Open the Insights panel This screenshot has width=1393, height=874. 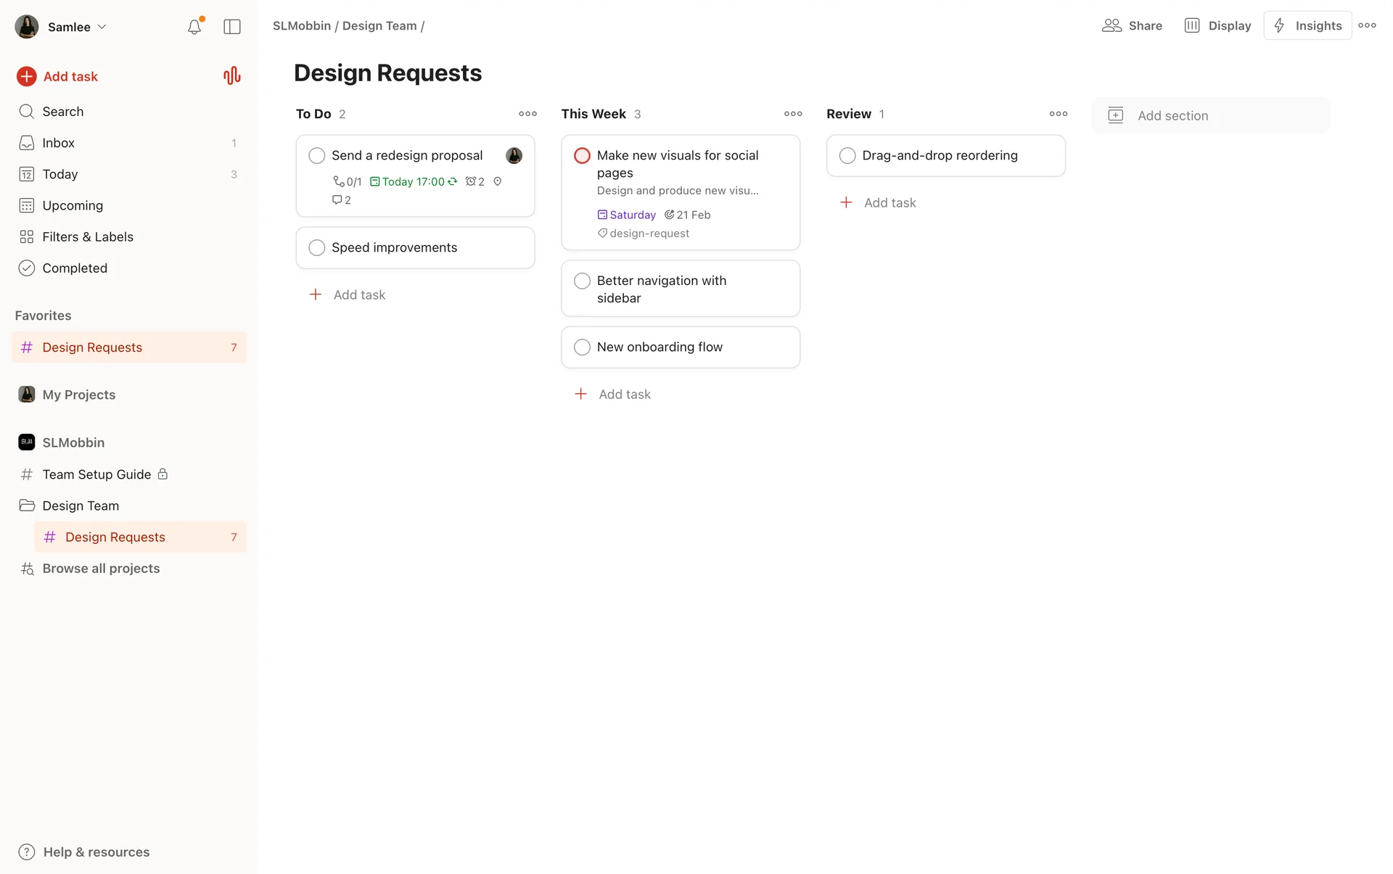[1307, 25]
